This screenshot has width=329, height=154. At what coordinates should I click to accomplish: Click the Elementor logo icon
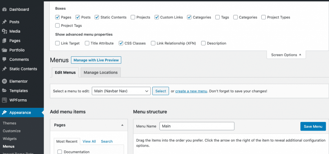[4, 81]
